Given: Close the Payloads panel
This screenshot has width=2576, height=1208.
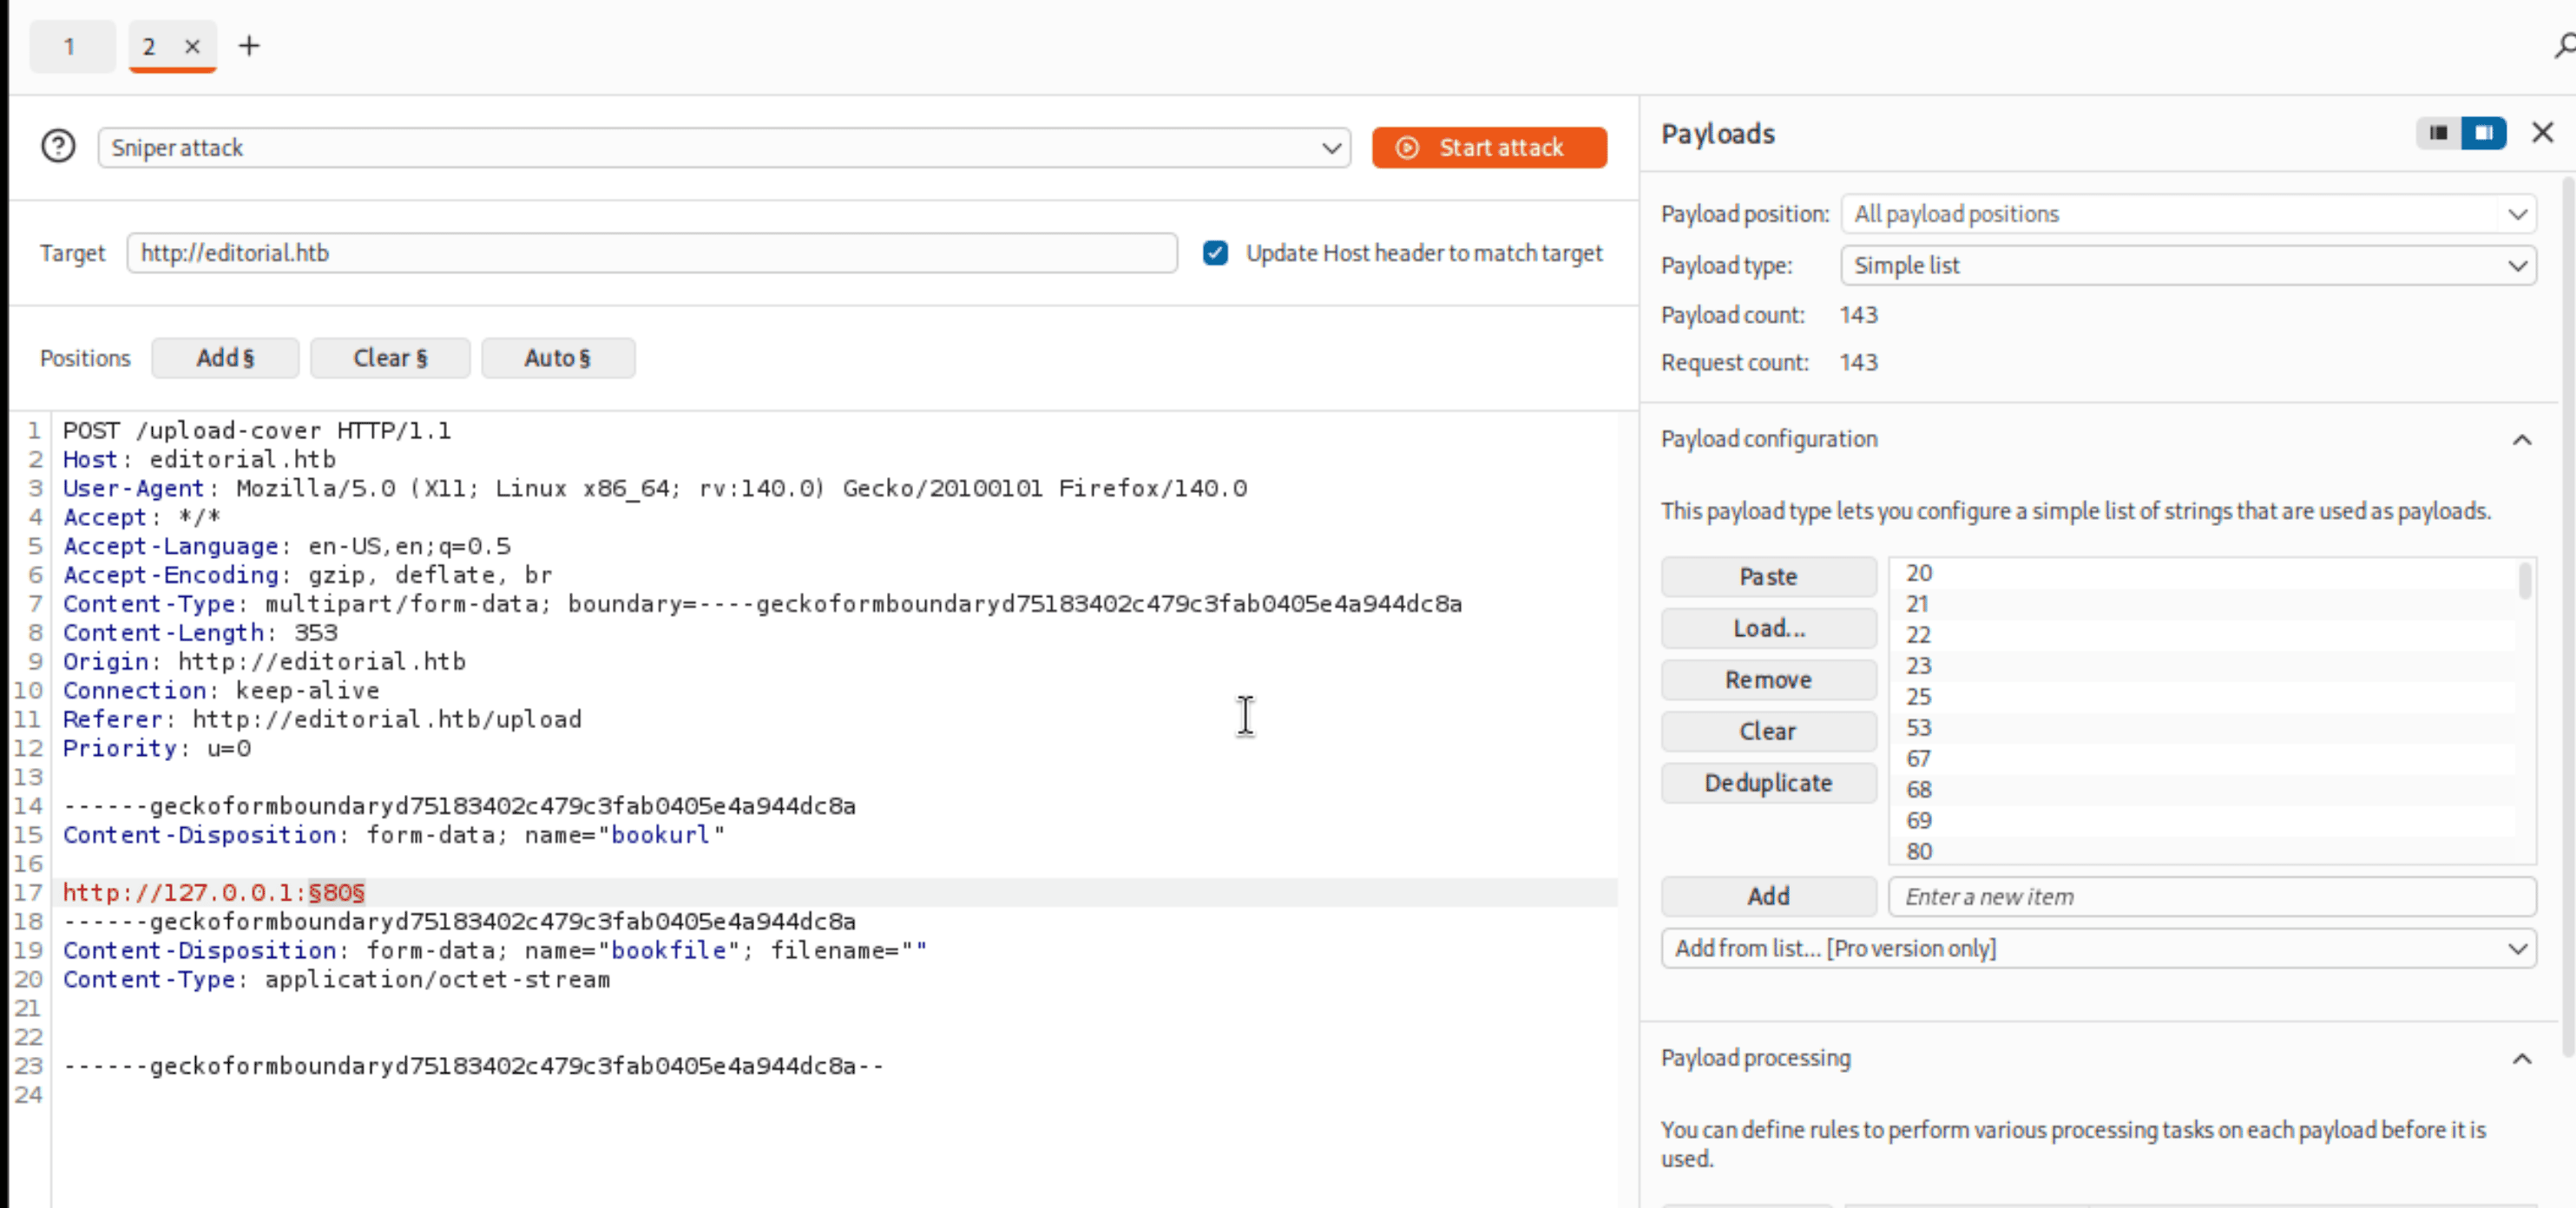Looking at the screenshot, I should 2542,133.
